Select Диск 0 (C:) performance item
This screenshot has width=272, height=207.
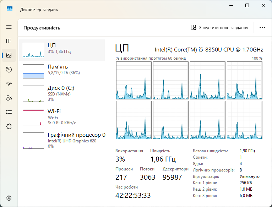tap(62, 94)
